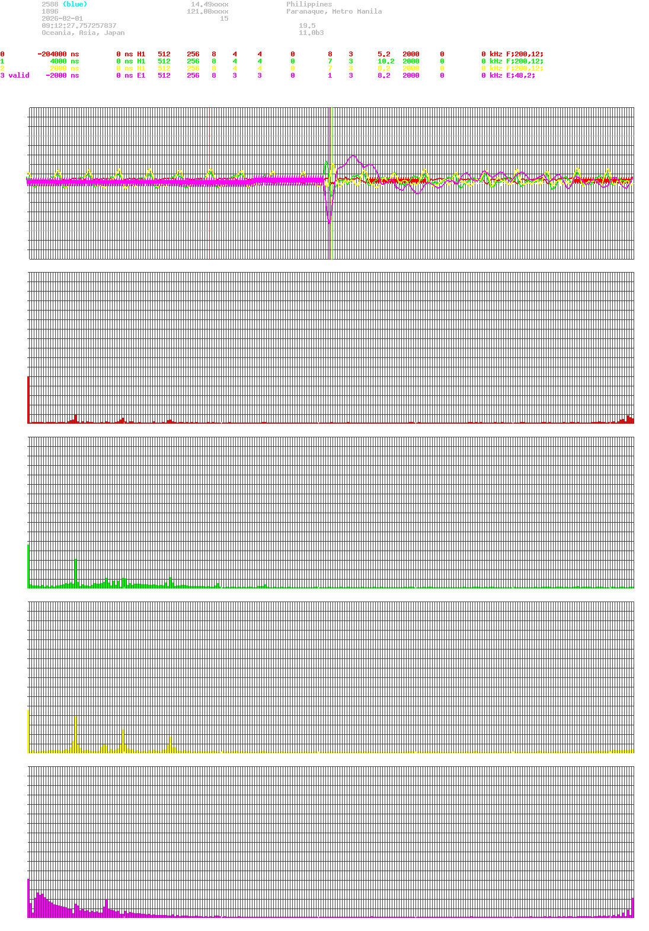Click the header value '15' under longitude
The width and height of the screenshot is (649, 931).
[x=224, y=18]
